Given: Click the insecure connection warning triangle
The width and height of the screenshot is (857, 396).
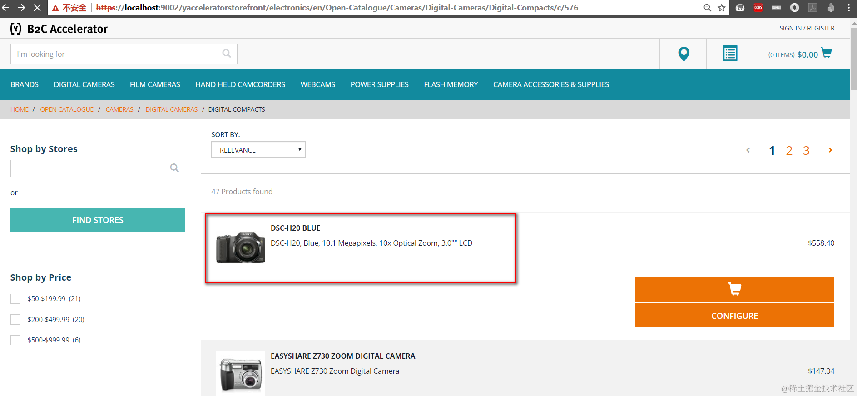Looking at the screenshot, I should [x=56, y=8].
